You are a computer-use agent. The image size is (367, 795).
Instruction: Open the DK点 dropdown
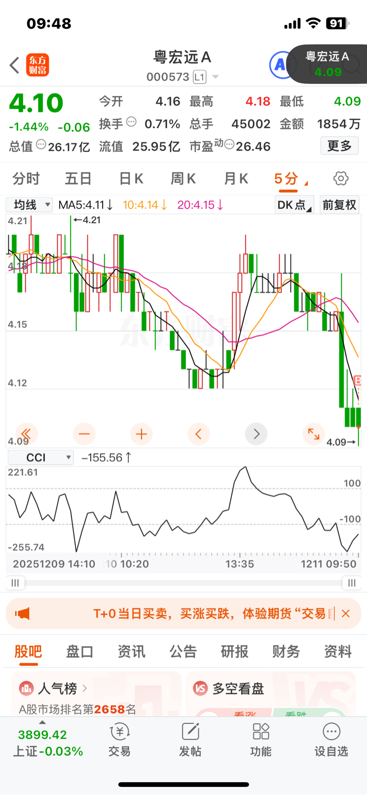tap(294, 205)
